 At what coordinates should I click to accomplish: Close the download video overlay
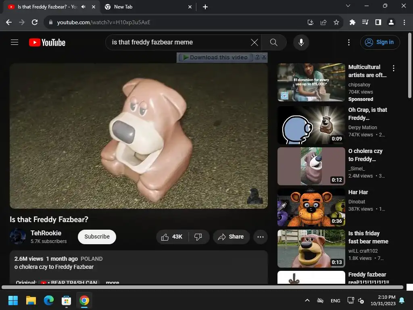pos(264,57)
